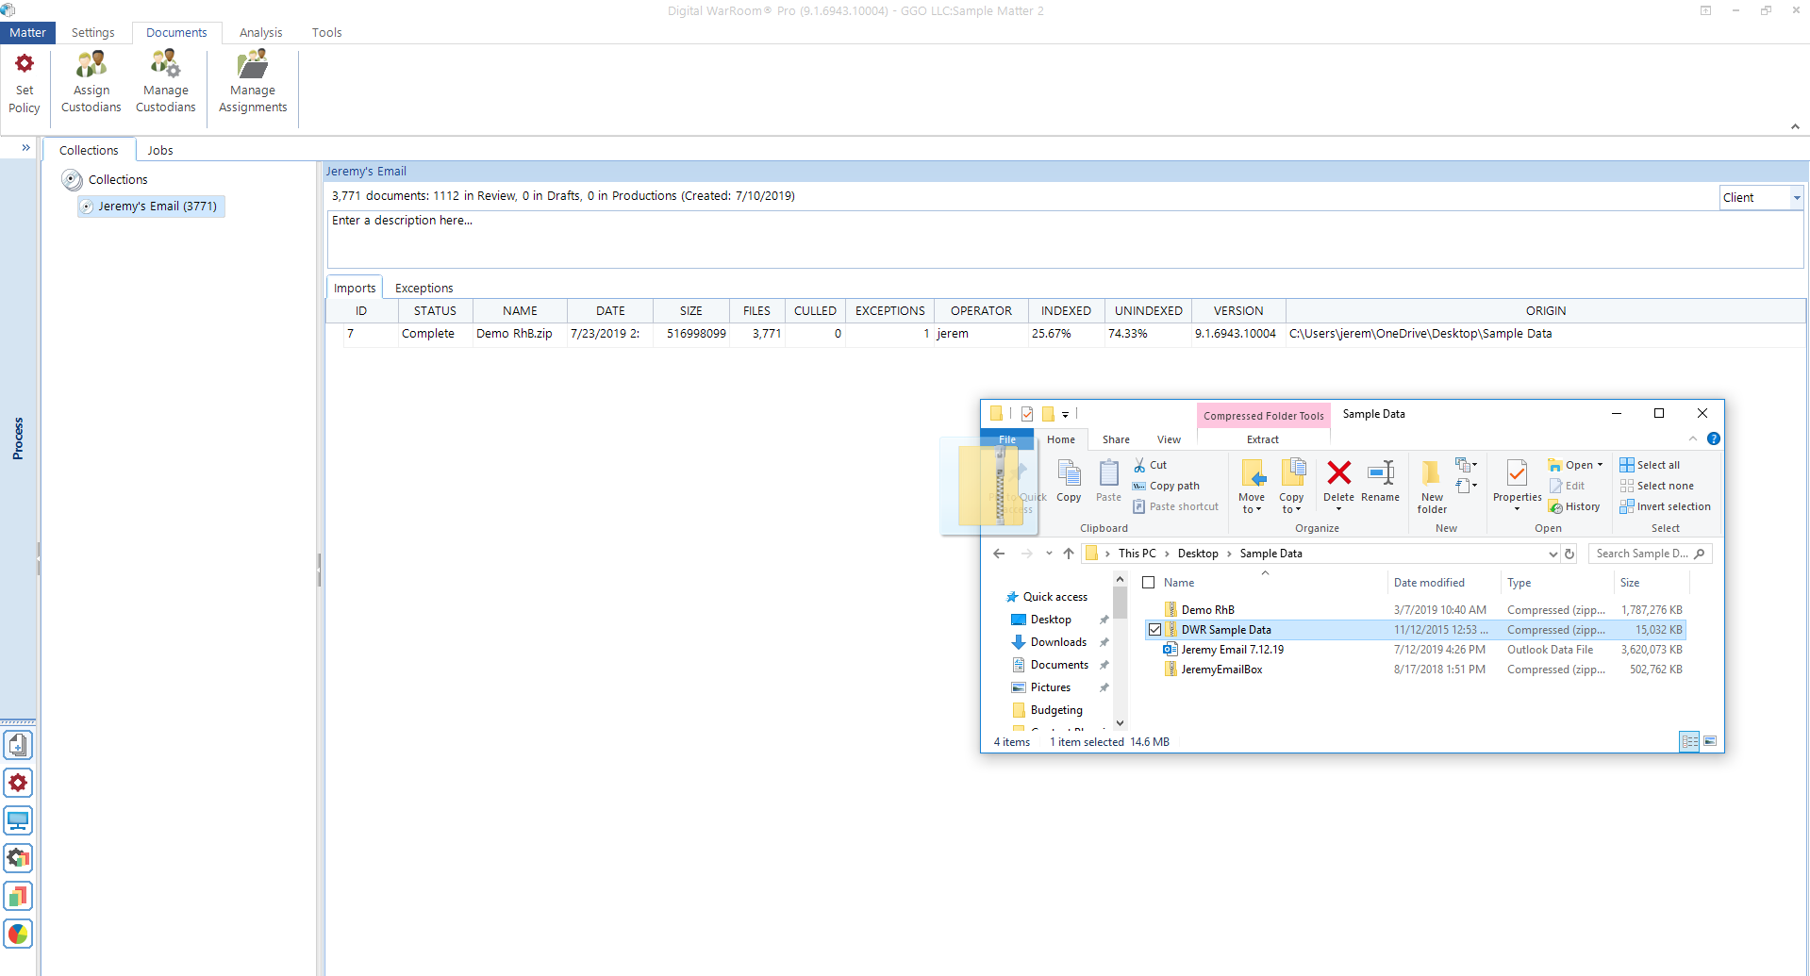
Task: Open recent locations dropdown in Explorer
Action: point(1049,554)
